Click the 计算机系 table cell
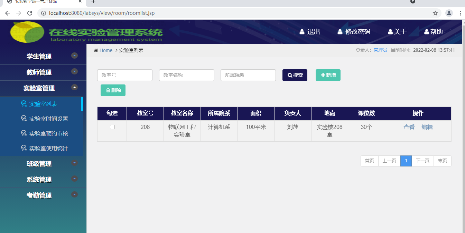The width and height of the screenshot is (465, 233). [x=219, y=131]
